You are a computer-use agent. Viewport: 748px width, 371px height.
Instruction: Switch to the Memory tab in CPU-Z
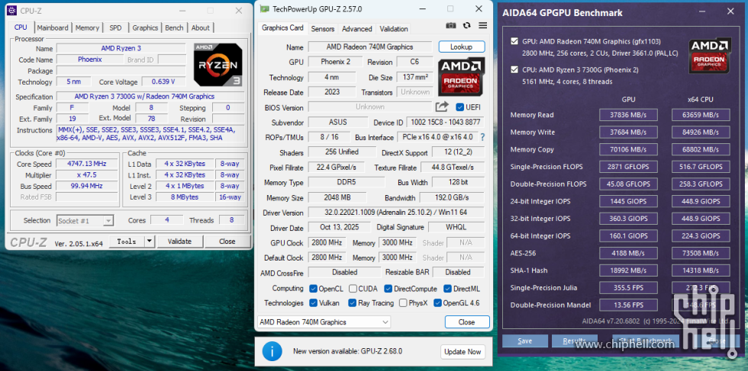click(x=87, y=27)
